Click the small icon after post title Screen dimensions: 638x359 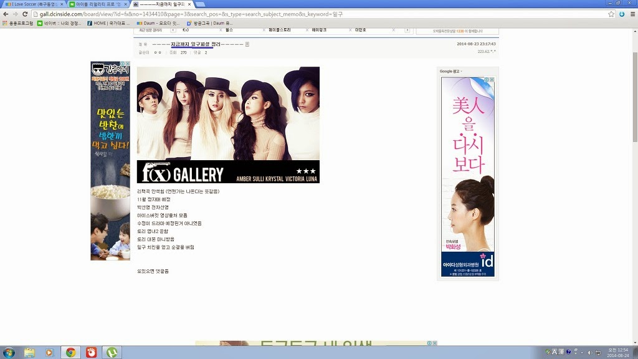pos(247,44)
